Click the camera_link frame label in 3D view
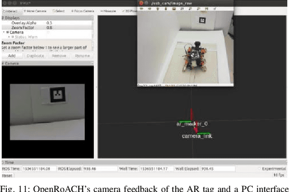Image resolution: width=289 pixels, height=192 pixels. [197, 136]
